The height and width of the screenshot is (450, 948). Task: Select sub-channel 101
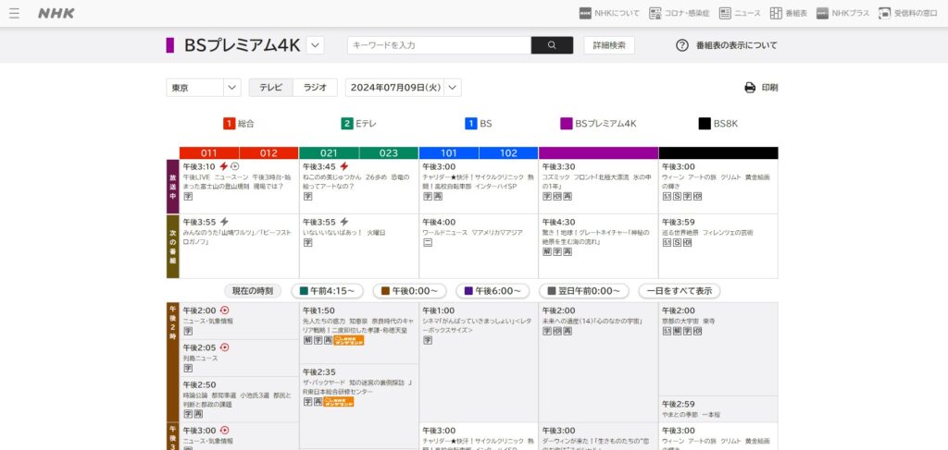pos(449,153)
